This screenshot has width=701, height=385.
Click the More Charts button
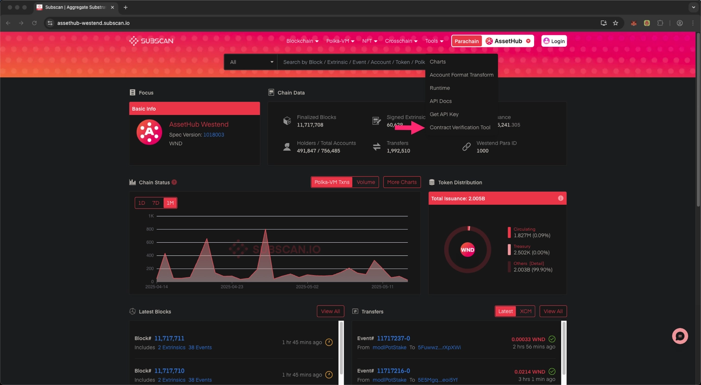(x=402, y=182)
